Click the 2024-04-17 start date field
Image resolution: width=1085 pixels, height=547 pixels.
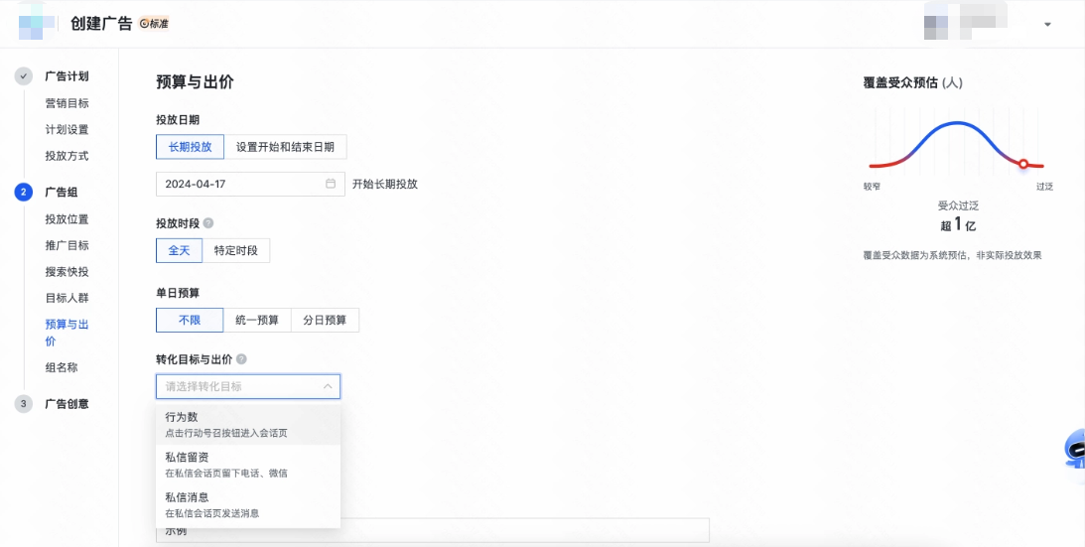click(x=238, y=184)
